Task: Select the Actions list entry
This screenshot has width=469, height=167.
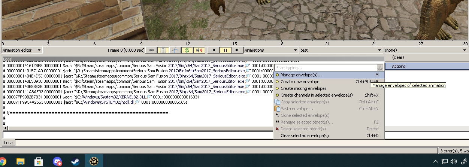Action: (427, 66)
